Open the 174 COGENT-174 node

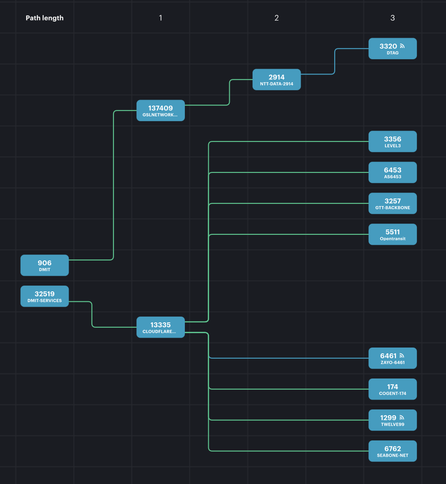[x=392, y=389]
